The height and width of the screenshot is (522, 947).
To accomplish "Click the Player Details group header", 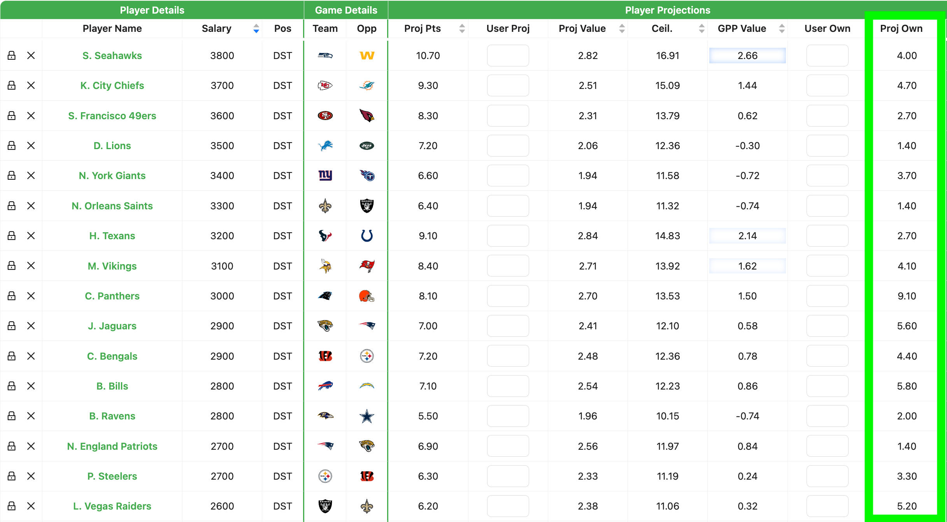I will (x=152, y=10).
